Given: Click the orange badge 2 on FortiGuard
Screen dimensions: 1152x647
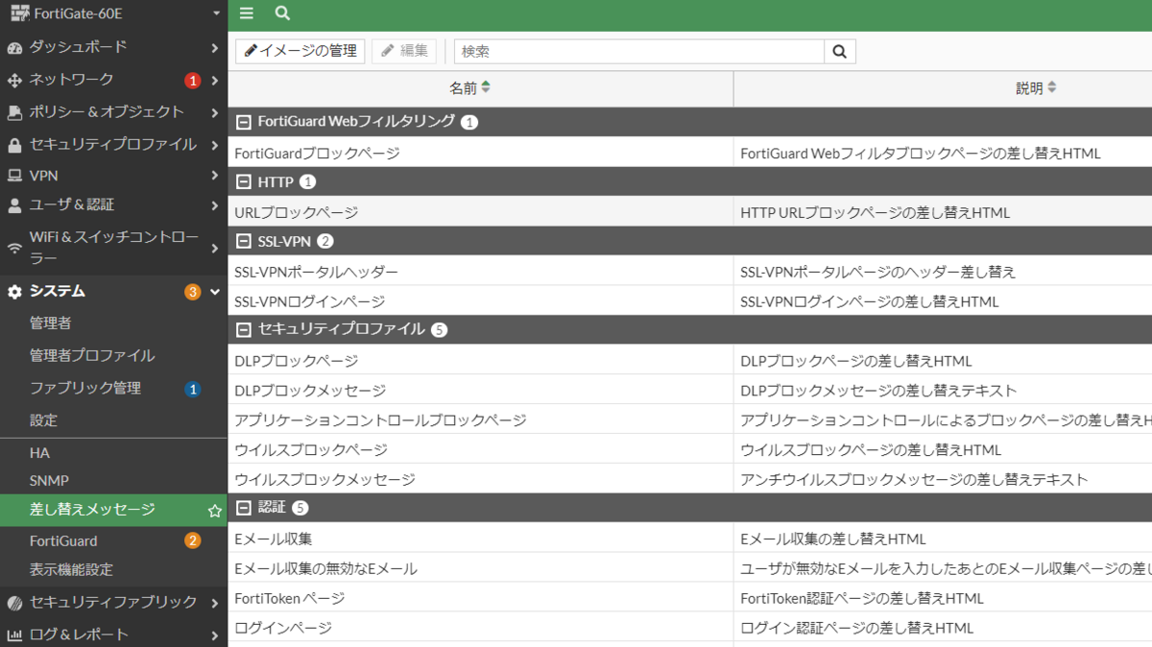Looking at the screenshot, I should point(193,540).
